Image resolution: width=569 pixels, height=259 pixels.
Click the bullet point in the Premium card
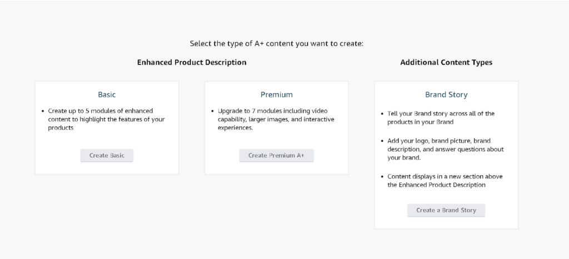[212, 111]
